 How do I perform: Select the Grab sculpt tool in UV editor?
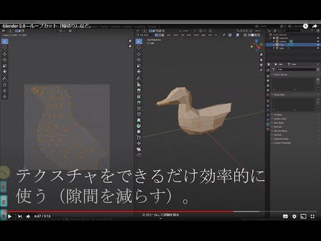pyautogui.click(x=5, y=85)
